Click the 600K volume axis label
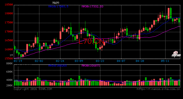This screenshot has width=183, height=99. (x=10, y=72)
